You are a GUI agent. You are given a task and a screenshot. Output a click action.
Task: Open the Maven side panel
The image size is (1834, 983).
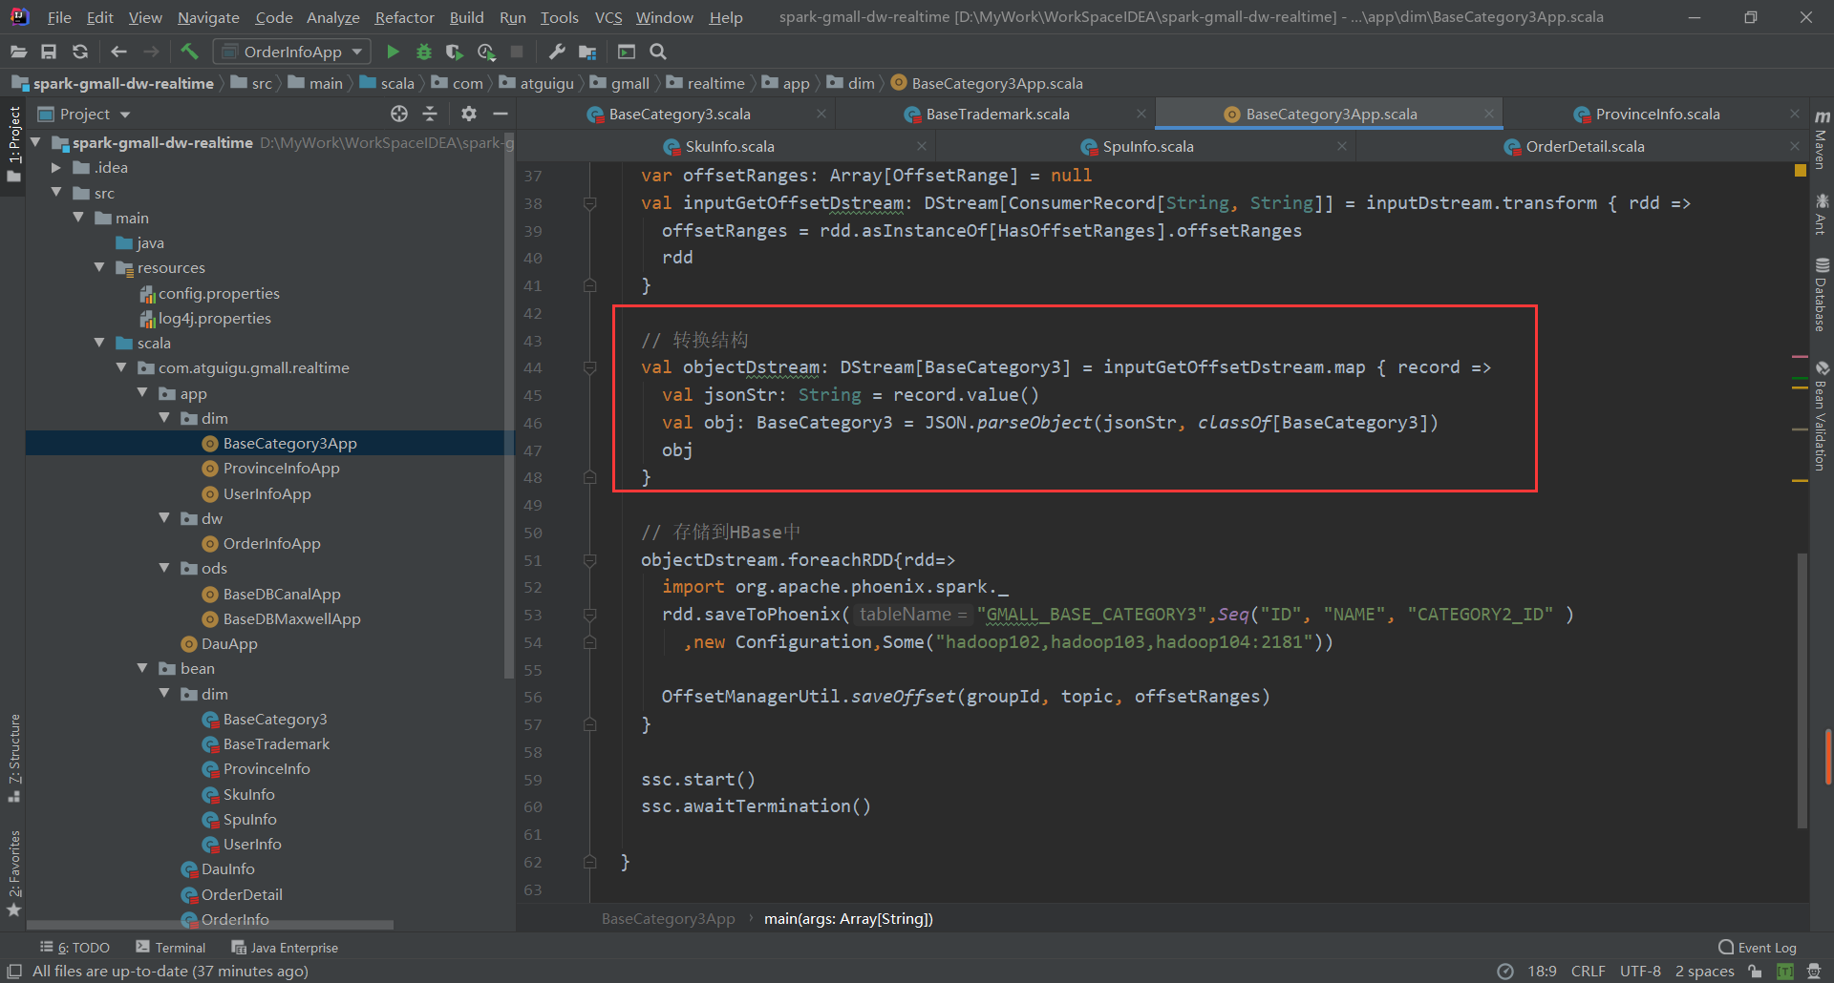tap(1822, 139)
